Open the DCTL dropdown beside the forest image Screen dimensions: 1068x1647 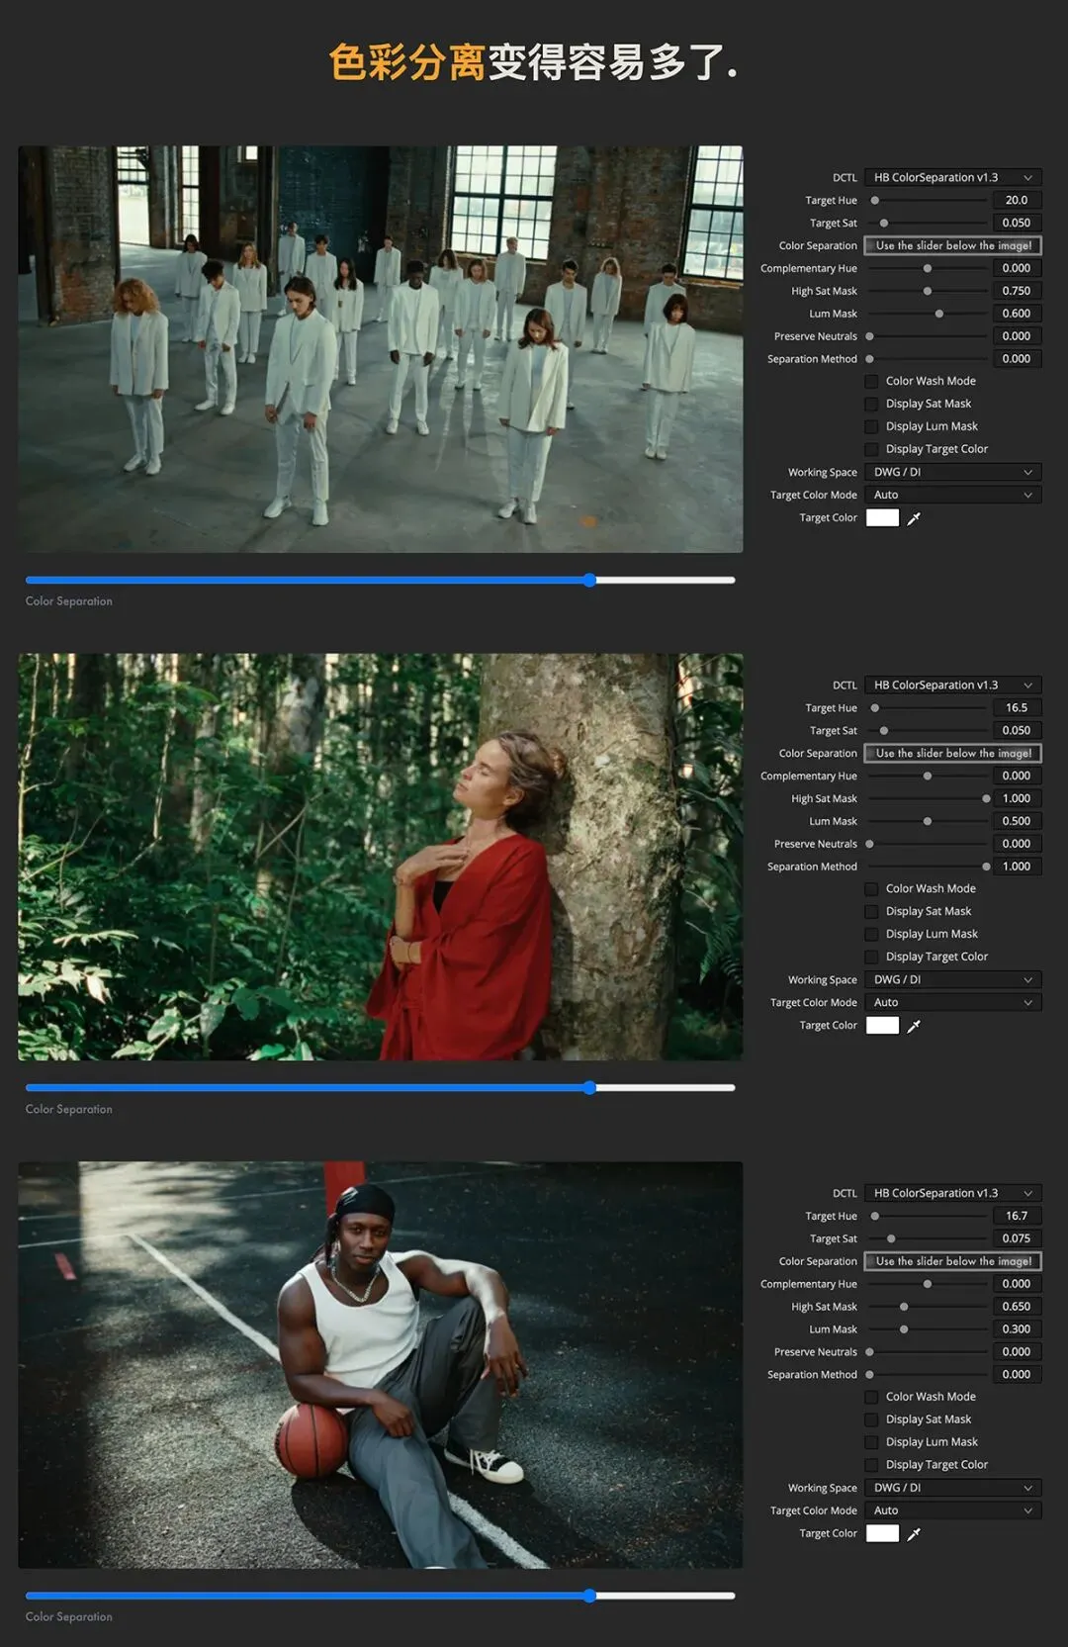[953, 686]
